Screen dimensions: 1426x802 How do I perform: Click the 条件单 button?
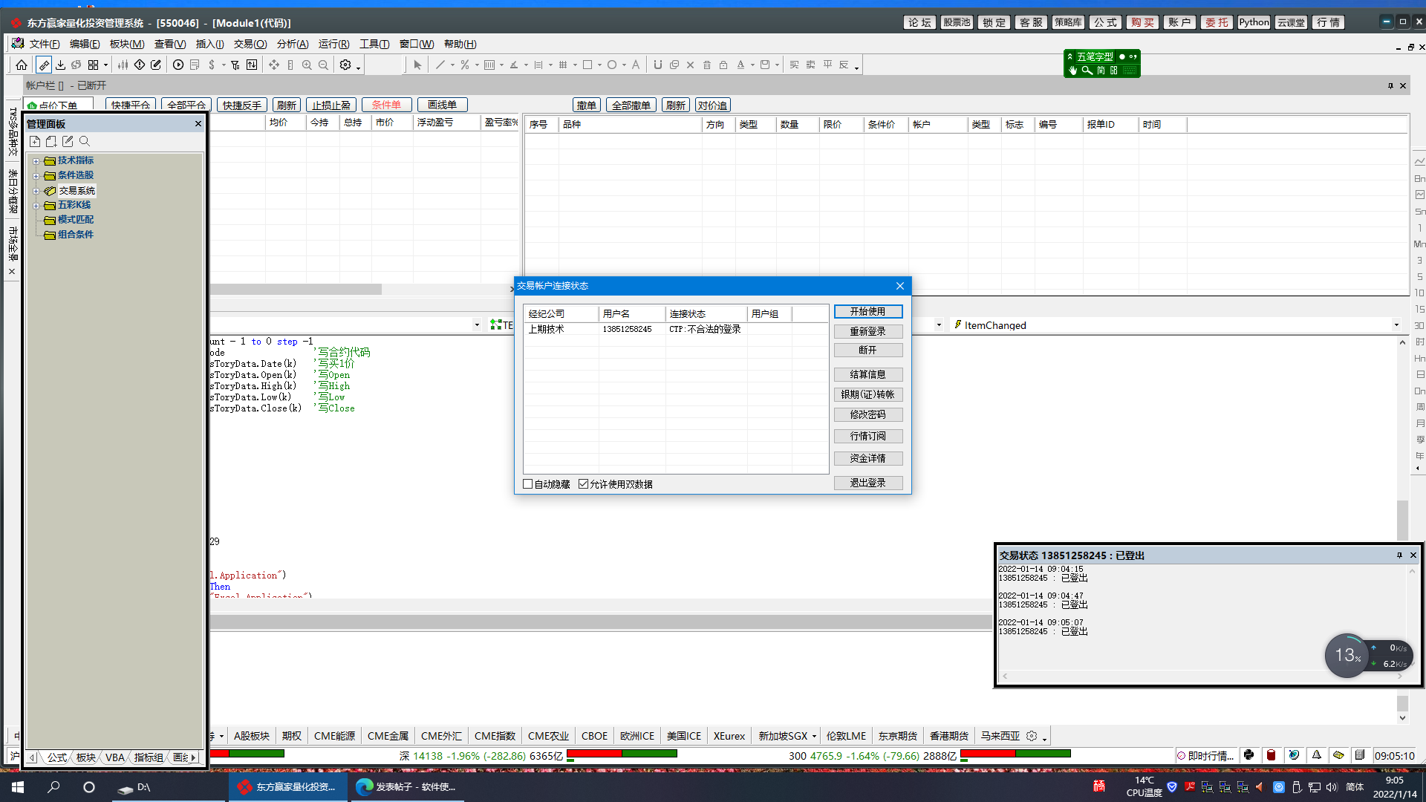(x=386, y=105)
